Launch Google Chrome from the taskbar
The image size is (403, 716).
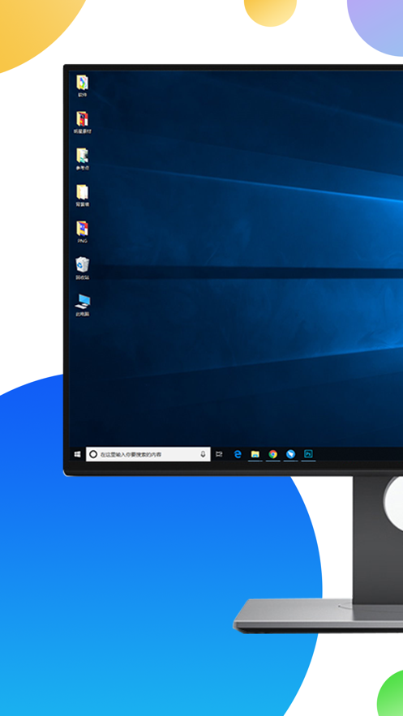273,454
